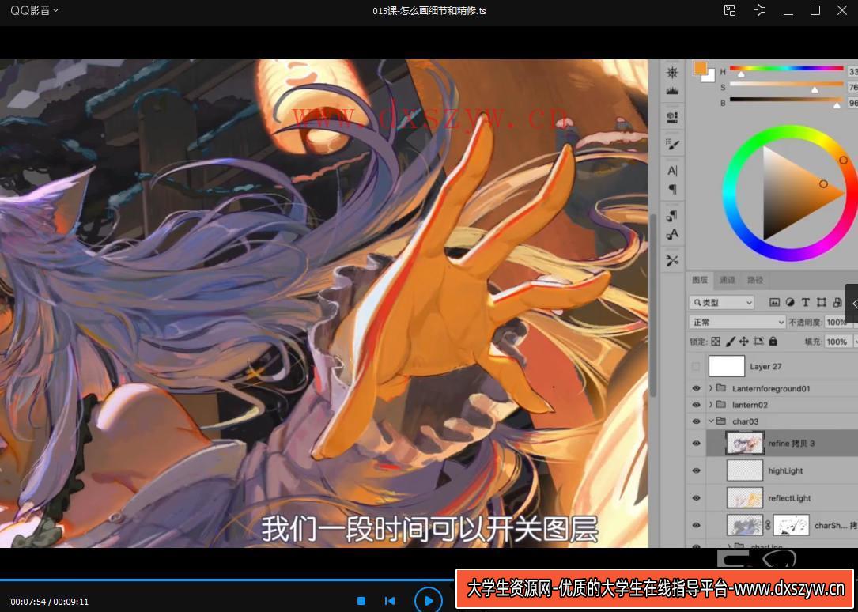The image size is (858, 612).
Task: Switch to the 路径 (Paths) tab
Action: click(x=755, y=280)
